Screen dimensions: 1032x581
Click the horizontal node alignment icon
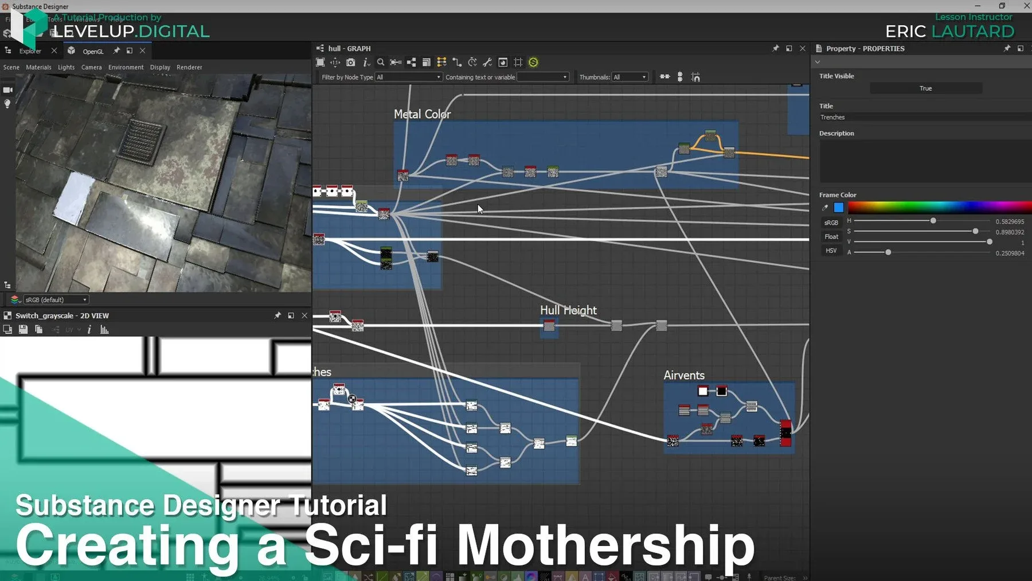tap(664, 77)
